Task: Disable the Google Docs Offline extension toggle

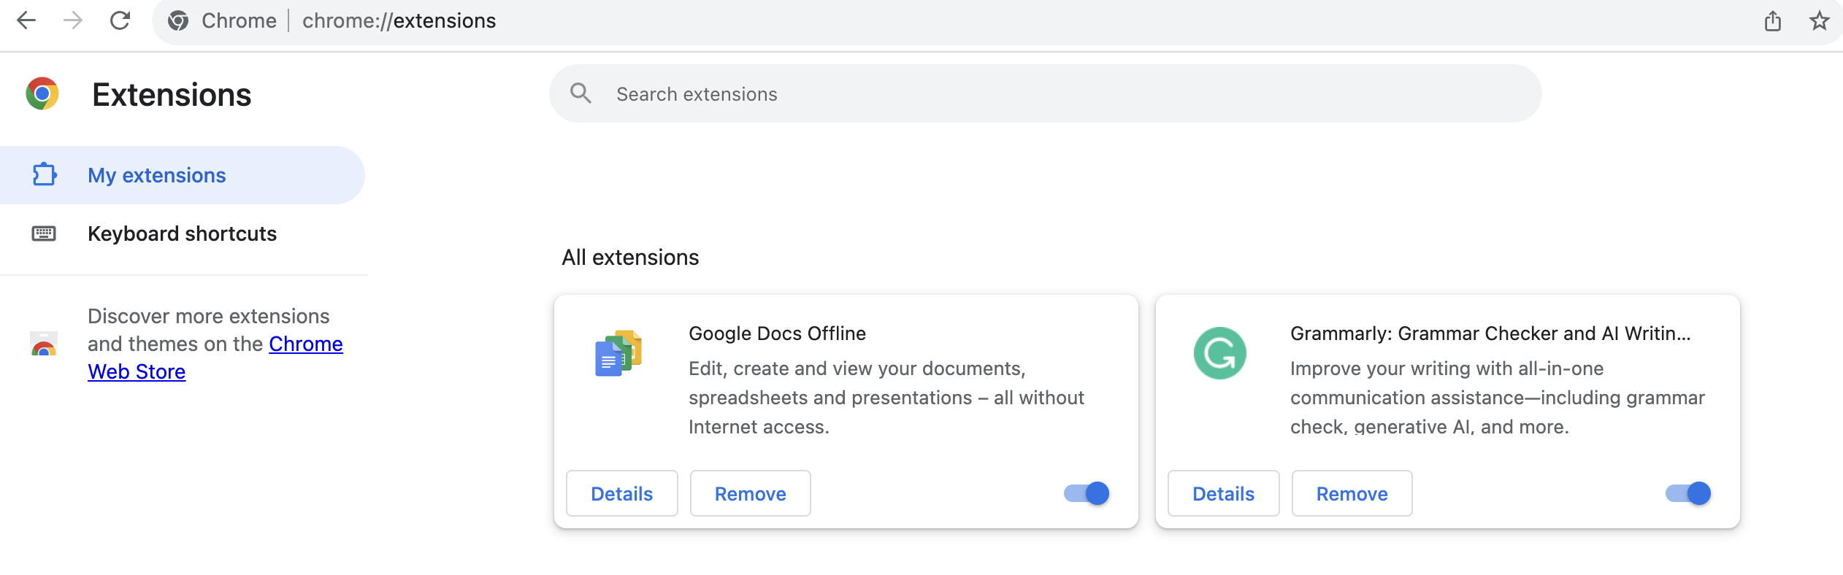Action: (x=1087, y=493)
